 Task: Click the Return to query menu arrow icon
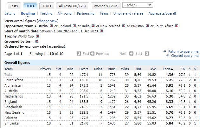[165, 51]
